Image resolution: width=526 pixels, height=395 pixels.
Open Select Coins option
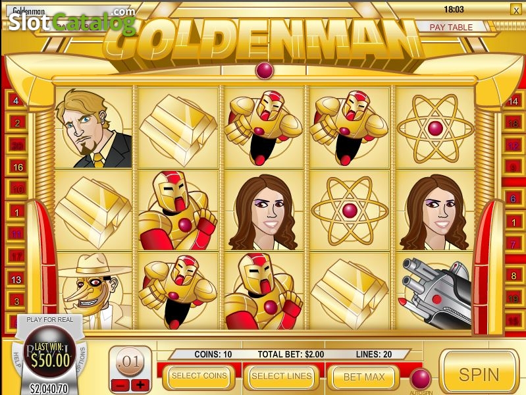coord(199,376)
